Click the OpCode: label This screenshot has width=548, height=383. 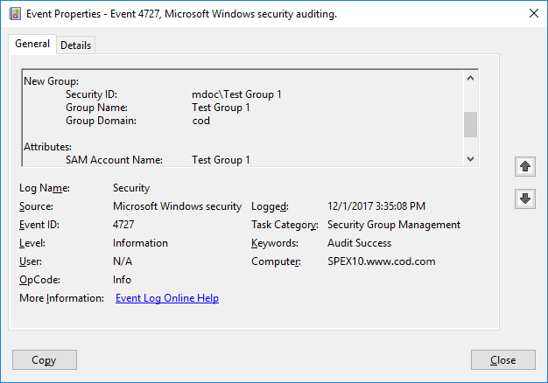click(x=39, y=280)
